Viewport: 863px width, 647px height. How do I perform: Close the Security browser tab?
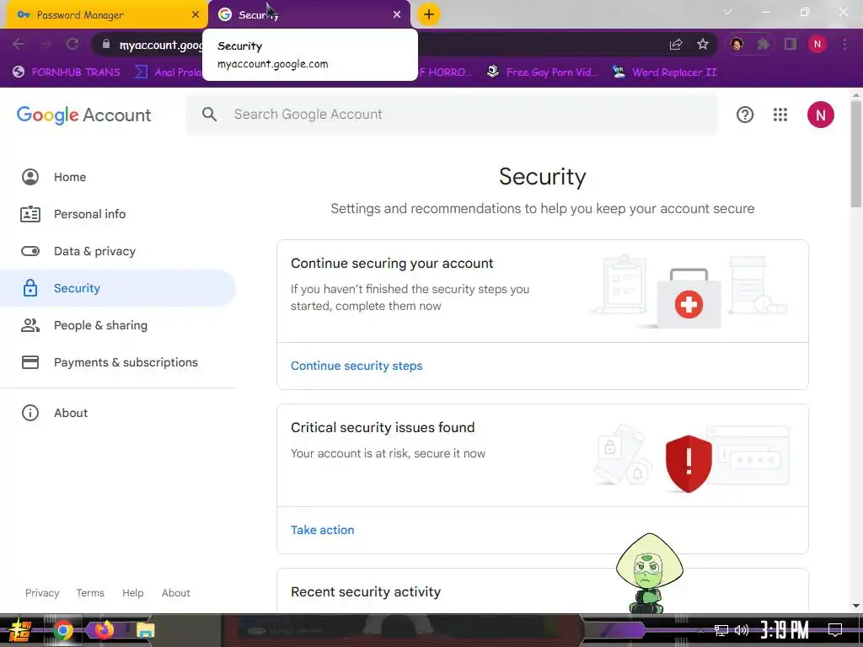click(397, 15)
